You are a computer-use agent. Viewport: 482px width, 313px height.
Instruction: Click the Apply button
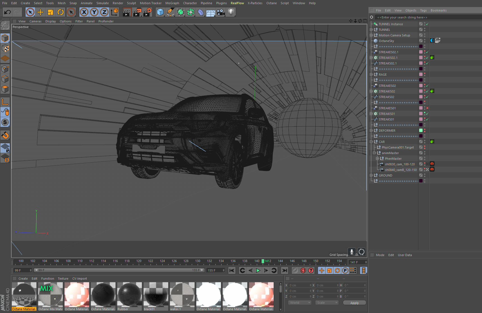[x=354, y=303]
